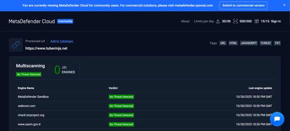The height and width of the screenshot is (131, 290).
Task: Click the Community badge
Action: click(65, 21)
